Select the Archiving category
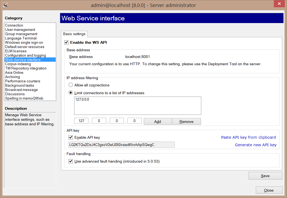 click(12, 77)
